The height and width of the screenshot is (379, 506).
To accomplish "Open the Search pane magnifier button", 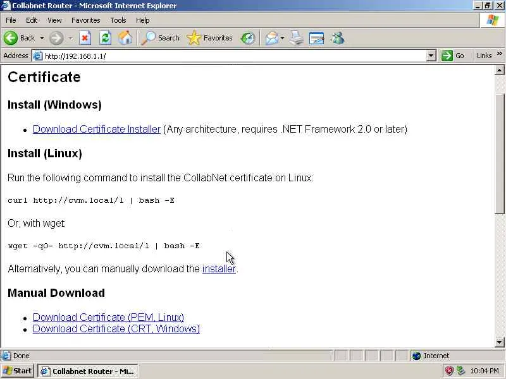I will pyautogui.click(x=161, y=38).
